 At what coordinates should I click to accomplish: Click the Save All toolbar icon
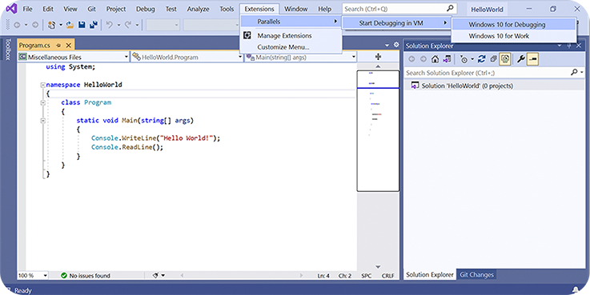pos(94,25)
